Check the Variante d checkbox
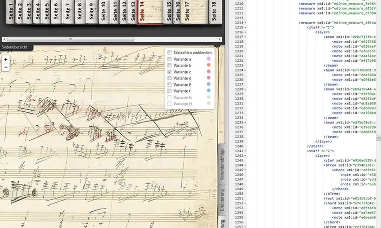This screenshot has width=381, height=228. [170, 78]
